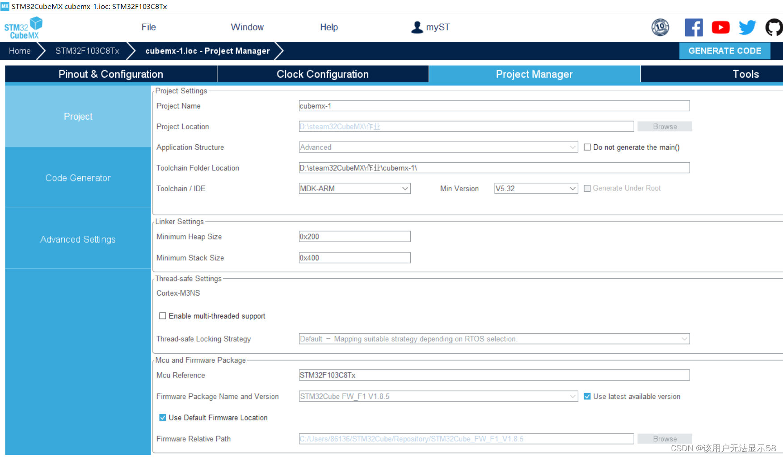Open Firmware Package Name and Version dropdown
The image size is (783, 457).
(438, 396)
